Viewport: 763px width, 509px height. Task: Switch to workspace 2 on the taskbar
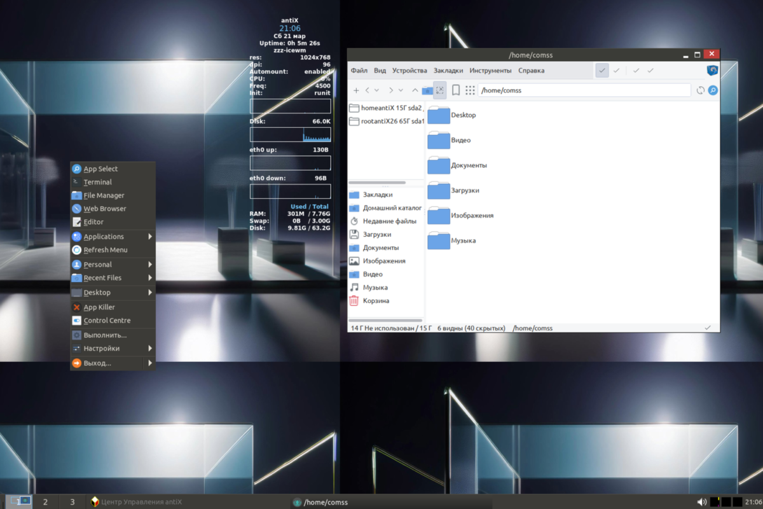click(x=45, y=501)
